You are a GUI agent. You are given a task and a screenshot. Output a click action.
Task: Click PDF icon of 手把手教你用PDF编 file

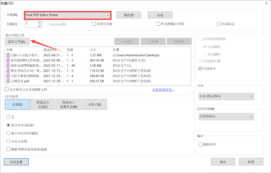(8, 76)
